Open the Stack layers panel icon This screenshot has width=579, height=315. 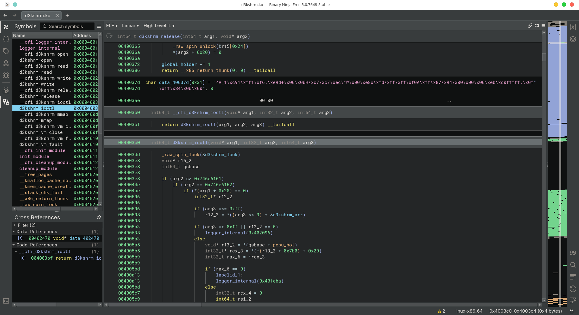573,39
